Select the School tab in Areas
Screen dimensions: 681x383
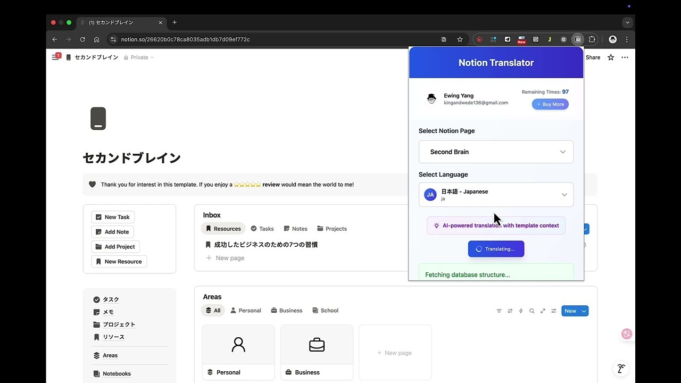(325, 311)
